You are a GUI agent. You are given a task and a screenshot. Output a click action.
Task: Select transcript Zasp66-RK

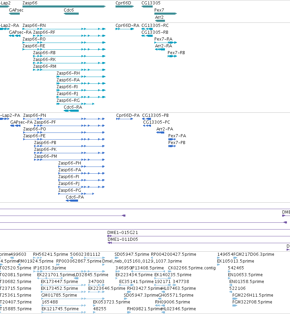pos(69,63)
